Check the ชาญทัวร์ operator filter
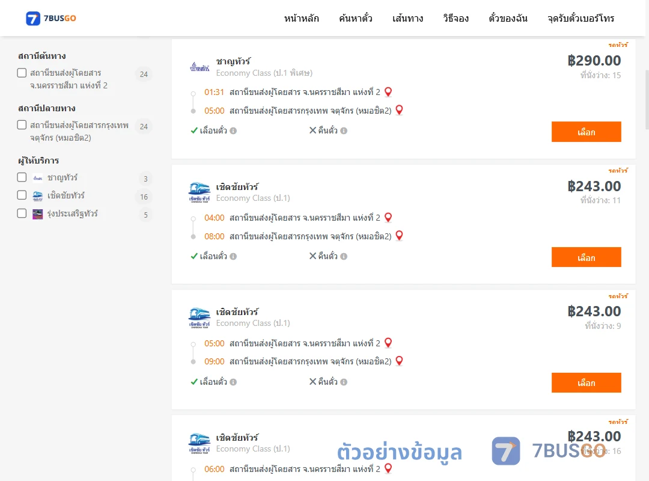The width and height of the screenshot is (649, 481). click(x=22, y=177)
